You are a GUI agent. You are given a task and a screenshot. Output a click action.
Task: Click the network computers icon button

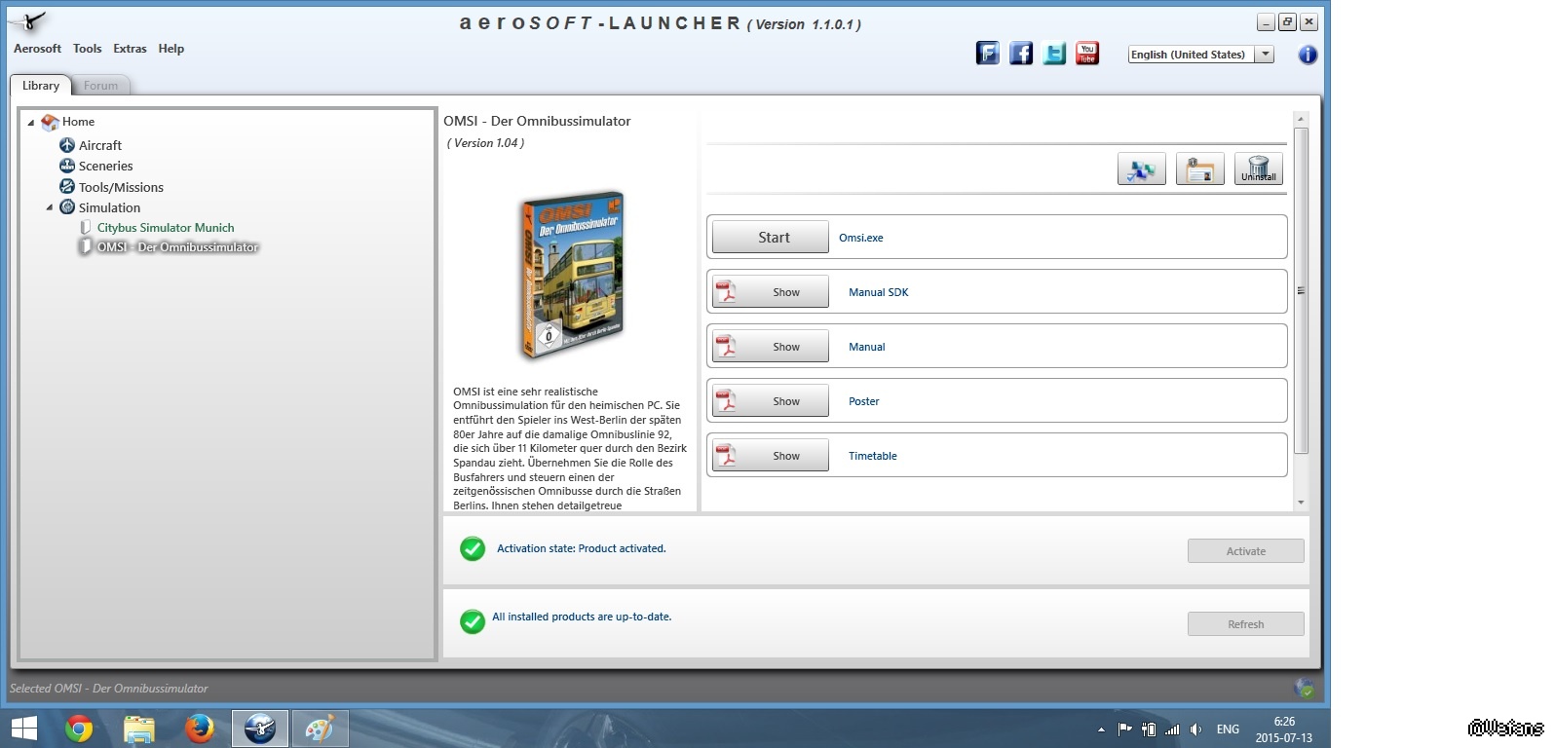coord(1141,169)
